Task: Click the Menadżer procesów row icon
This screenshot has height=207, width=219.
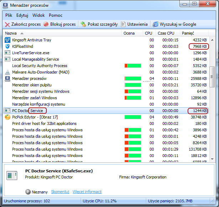Action: (x=7, y=79)
